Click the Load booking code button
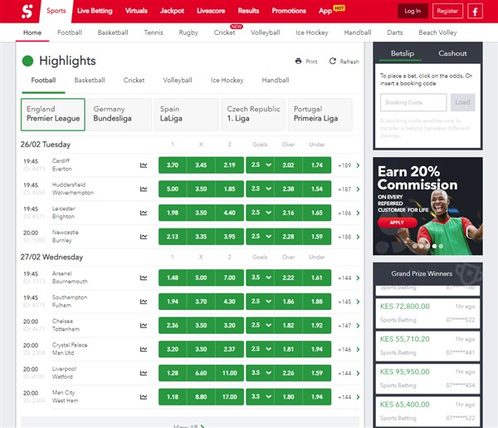The width and height of the screenshot is (498, 428). pyautogui.click(x=462, y=102)
